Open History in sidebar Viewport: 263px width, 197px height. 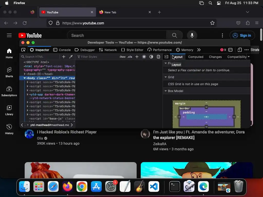[9, 129]
